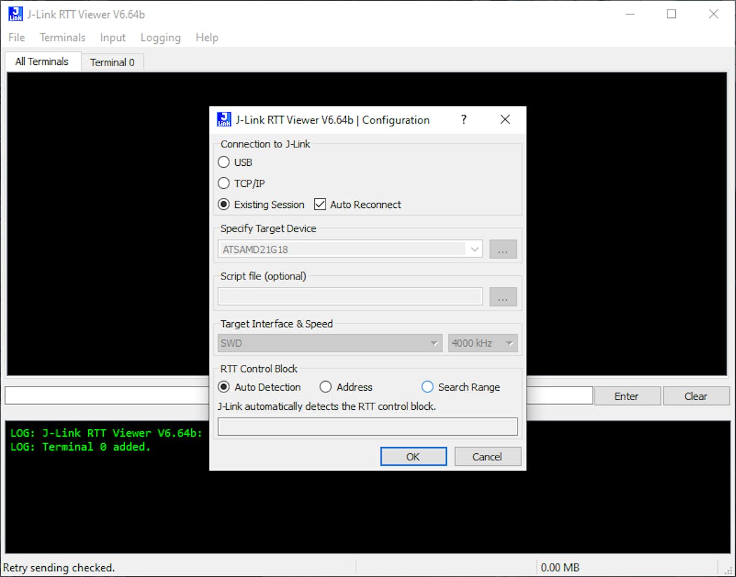This screenshot has width=736, height=577.
Task: Click the help question mark in Configuration dialog
Action: tap(463, 120)
